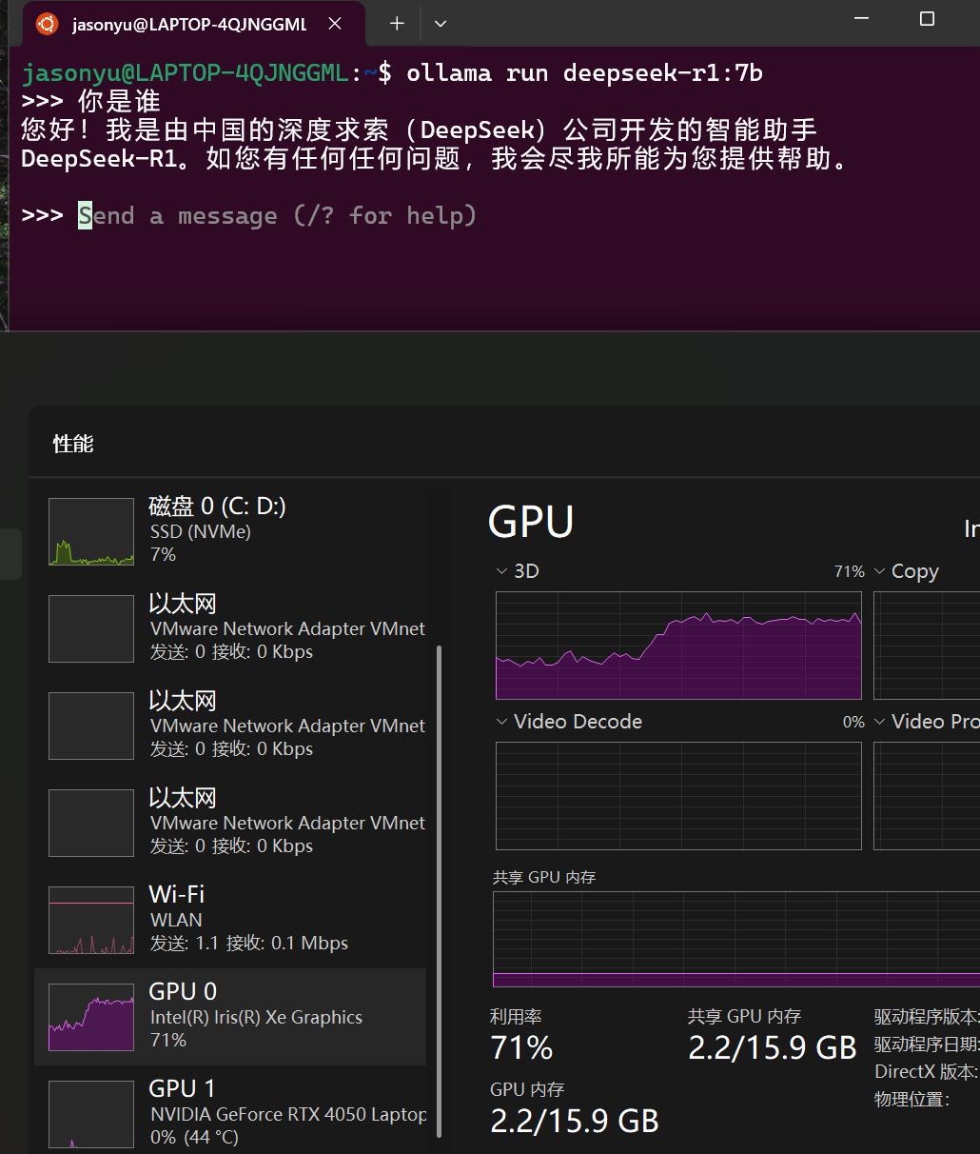980x1154 pixels.
Task: Click the 你是谁 user message line
Action: [119, 102]
